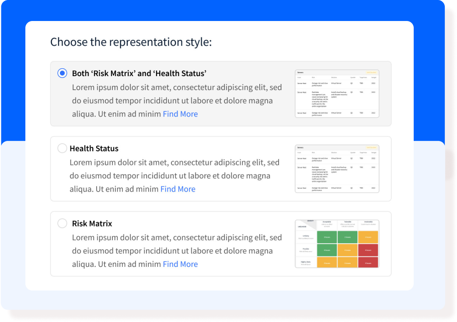Open Find More link in the Both option
Image resolution: width=457 pixels, height=322 pixels.
pos(180,114)
